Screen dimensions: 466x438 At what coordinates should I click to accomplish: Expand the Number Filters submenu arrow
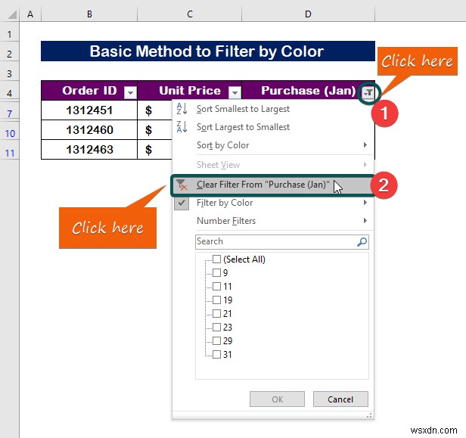point(365,221)
